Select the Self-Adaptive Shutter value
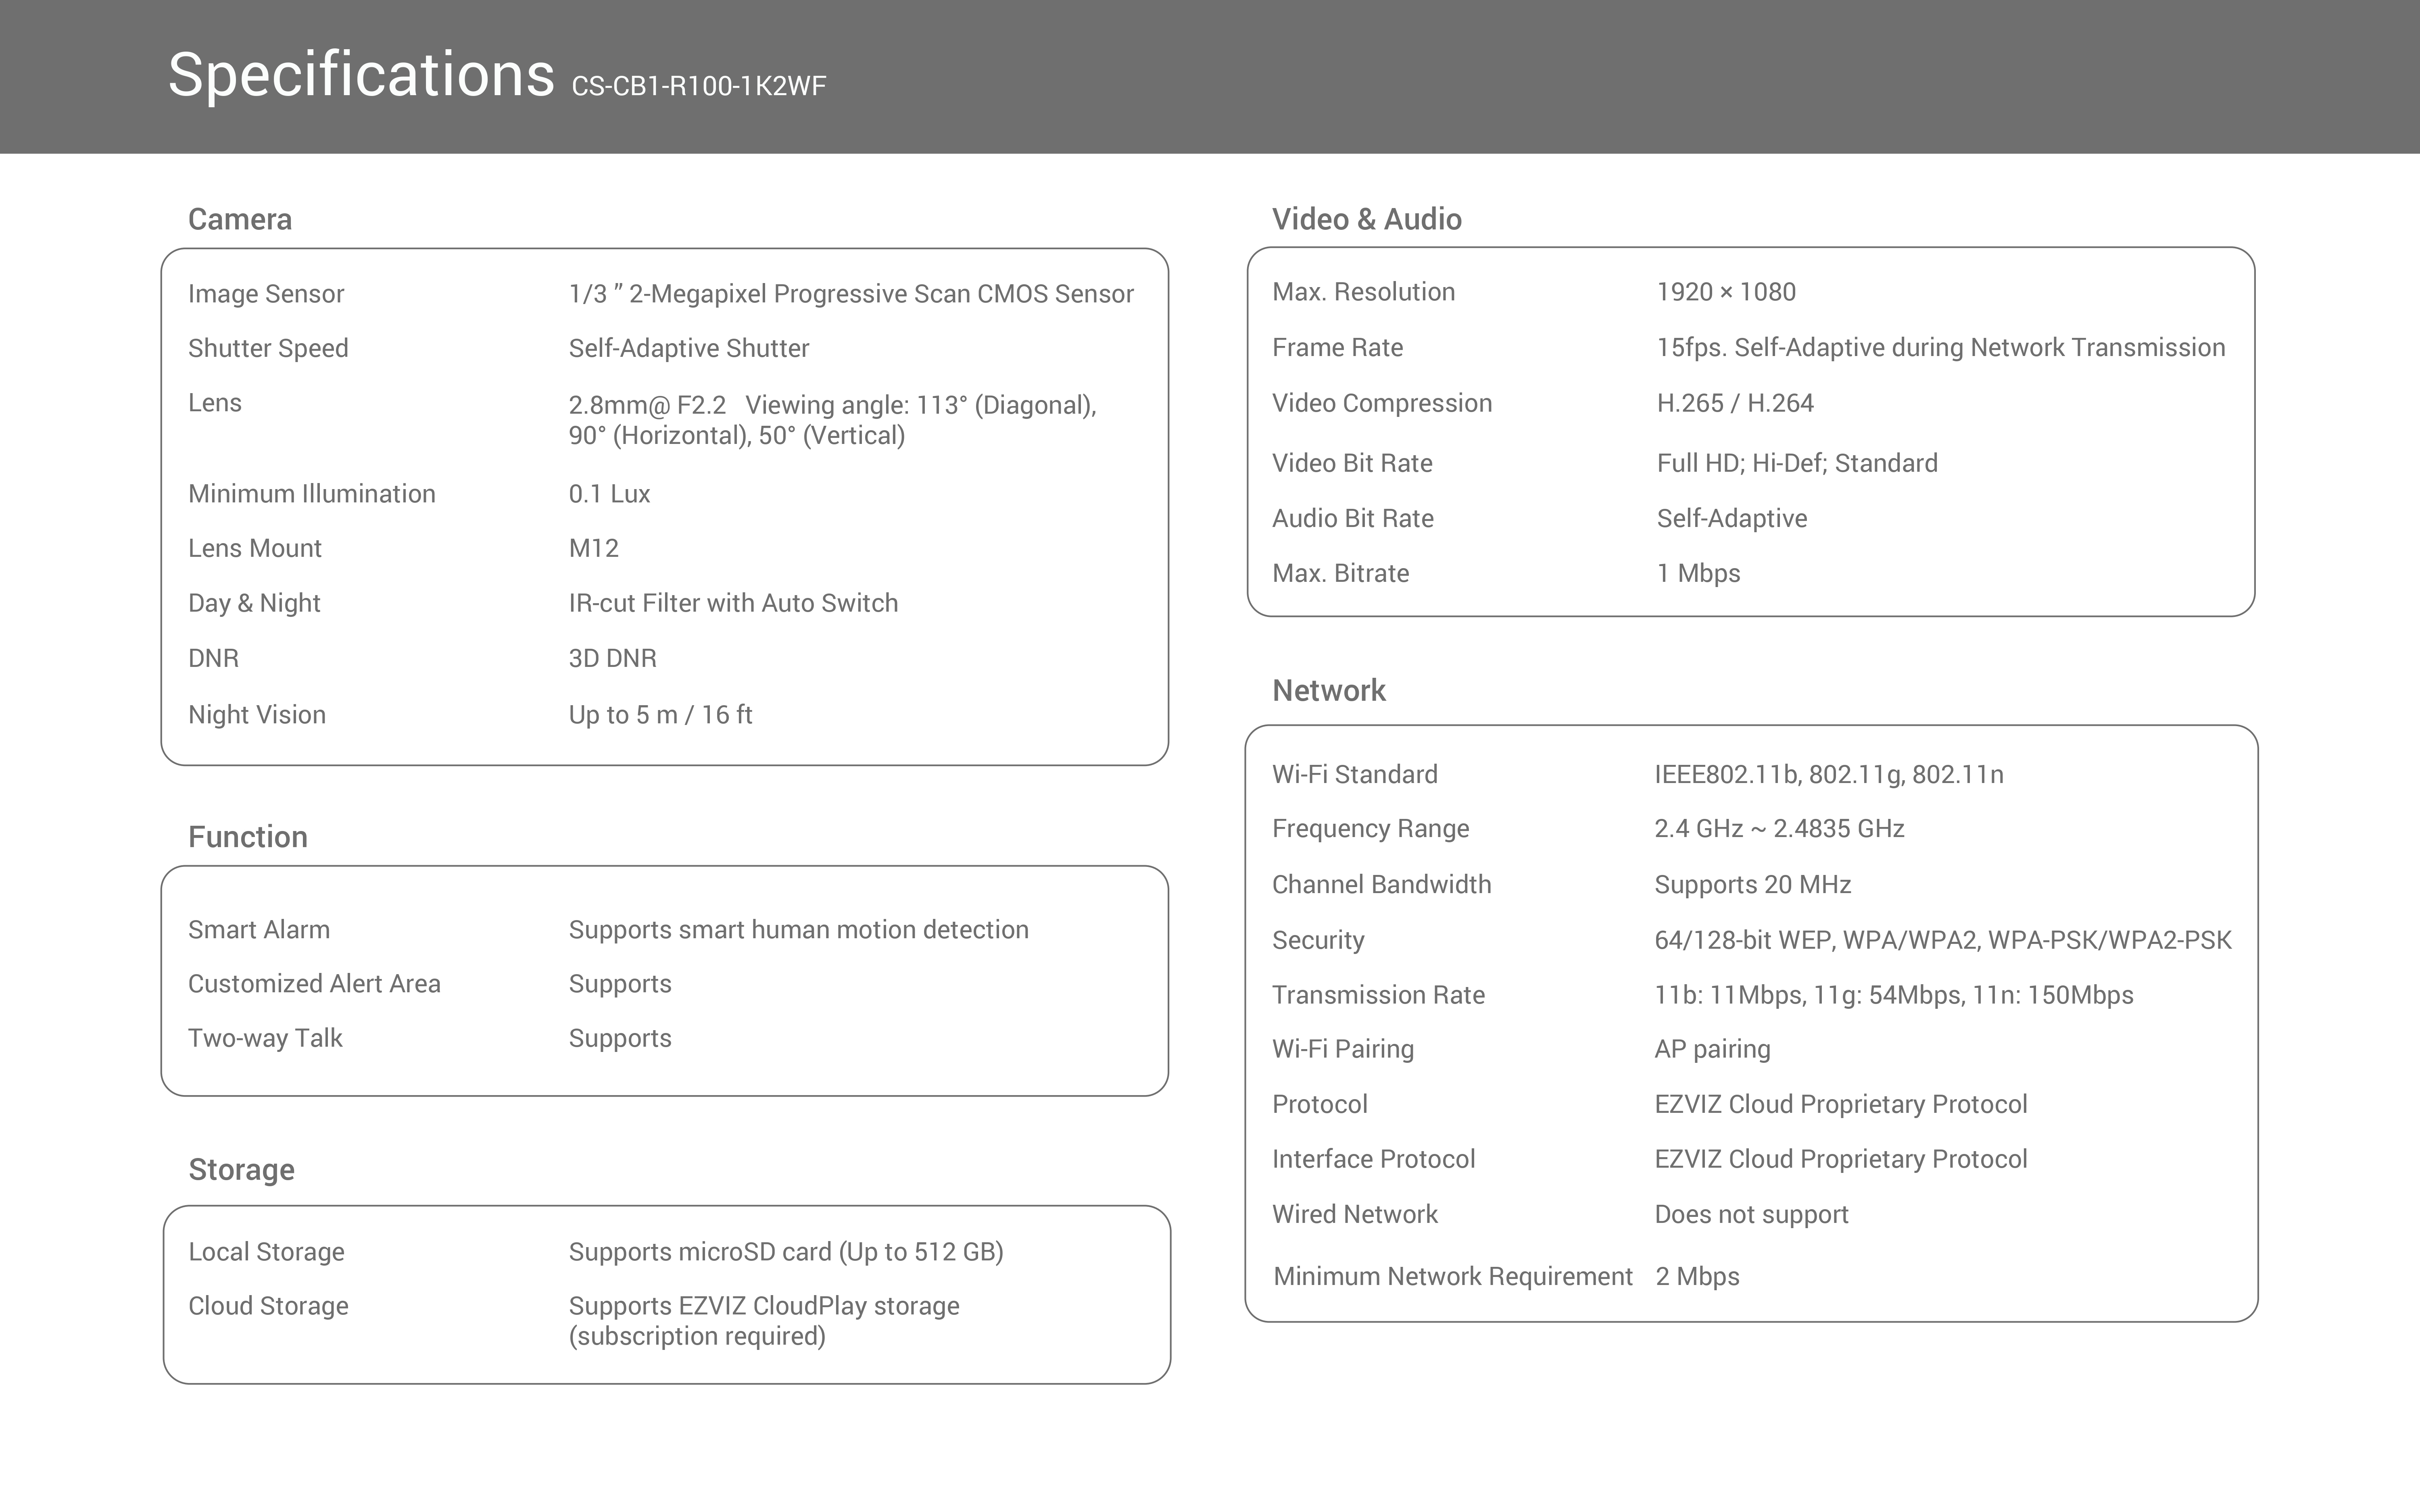 click(x=689, y=348)
